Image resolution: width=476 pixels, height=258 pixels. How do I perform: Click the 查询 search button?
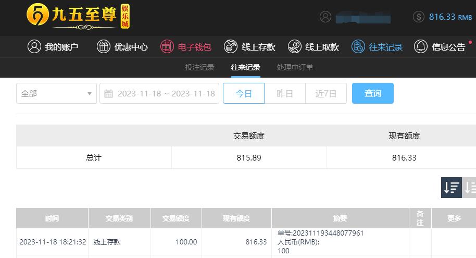373,93
